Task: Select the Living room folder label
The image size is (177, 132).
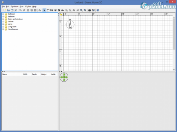Action: [x=12, y=27]
